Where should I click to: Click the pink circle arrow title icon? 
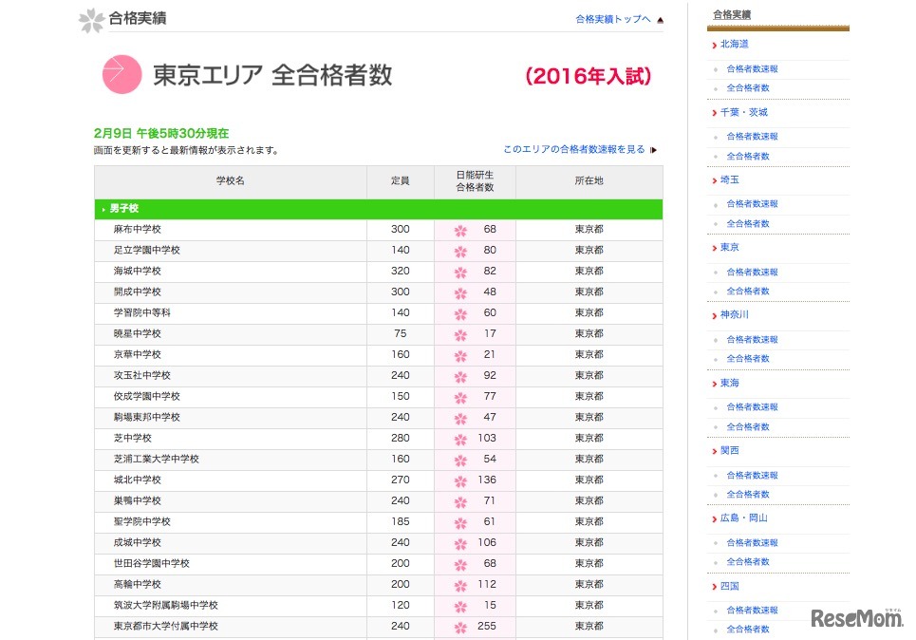122,75
